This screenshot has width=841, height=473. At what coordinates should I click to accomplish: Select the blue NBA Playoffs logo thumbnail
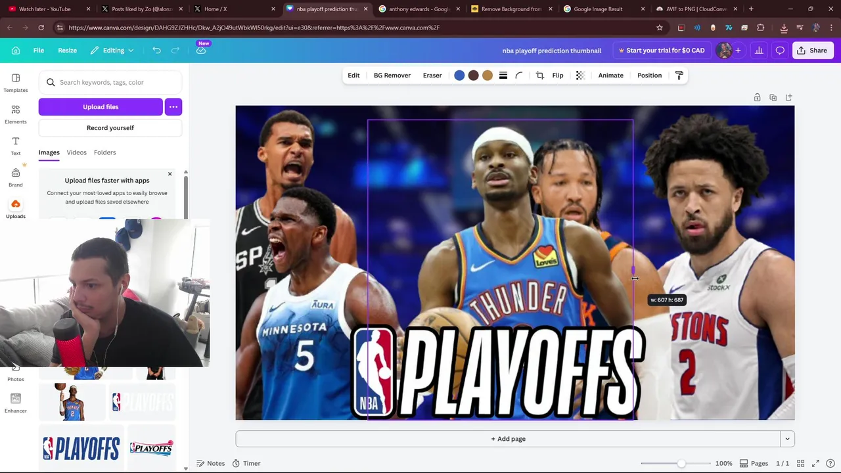pyautogui.click(x=81, y=448)
